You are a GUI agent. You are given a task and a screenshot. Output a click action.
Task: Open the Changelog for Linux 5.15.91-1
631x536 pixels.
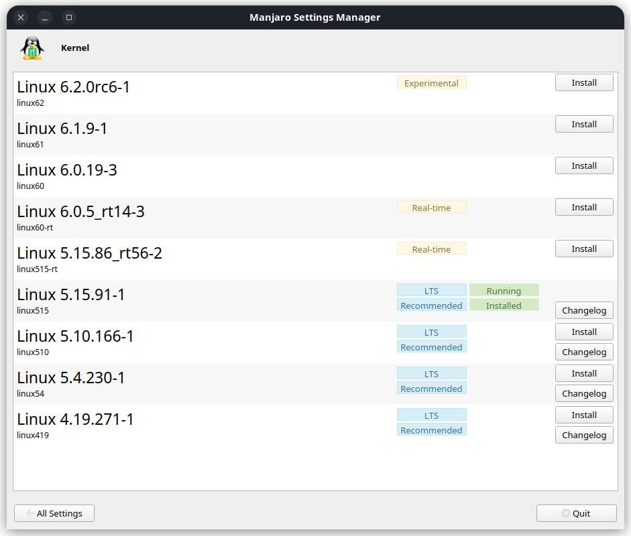(584, 310)
